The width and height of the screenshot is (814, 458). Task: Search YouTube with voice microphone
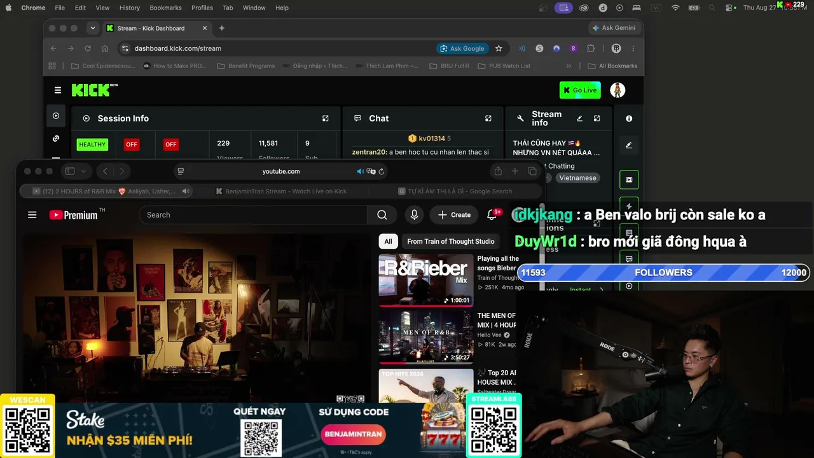414,215
